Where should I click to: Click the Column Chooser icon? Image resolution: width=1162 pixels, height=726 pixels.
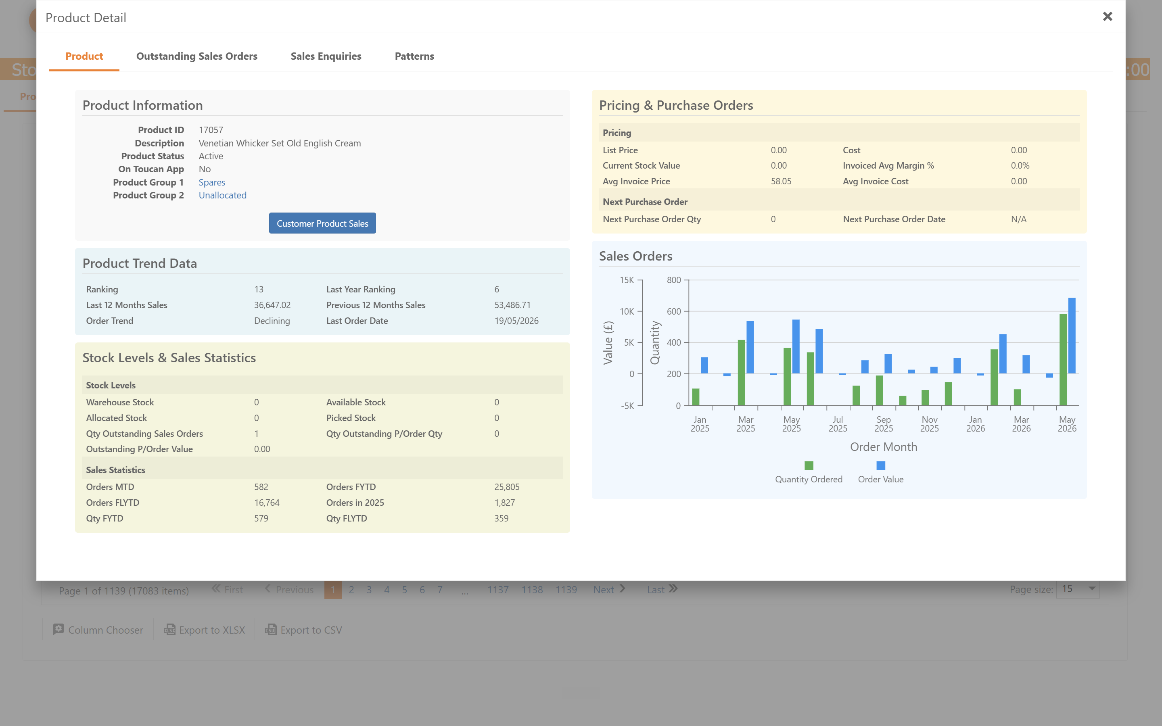(x=58, y=630)
